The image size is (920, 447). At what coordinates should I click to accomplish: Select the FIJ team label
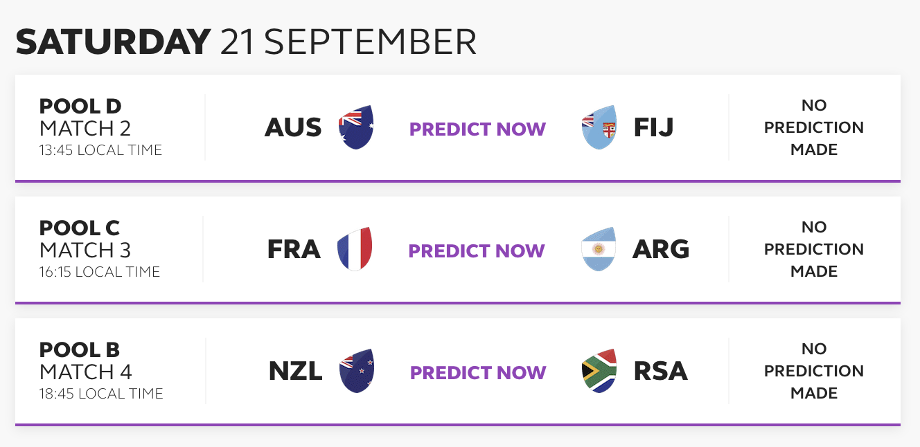(654, 128)
